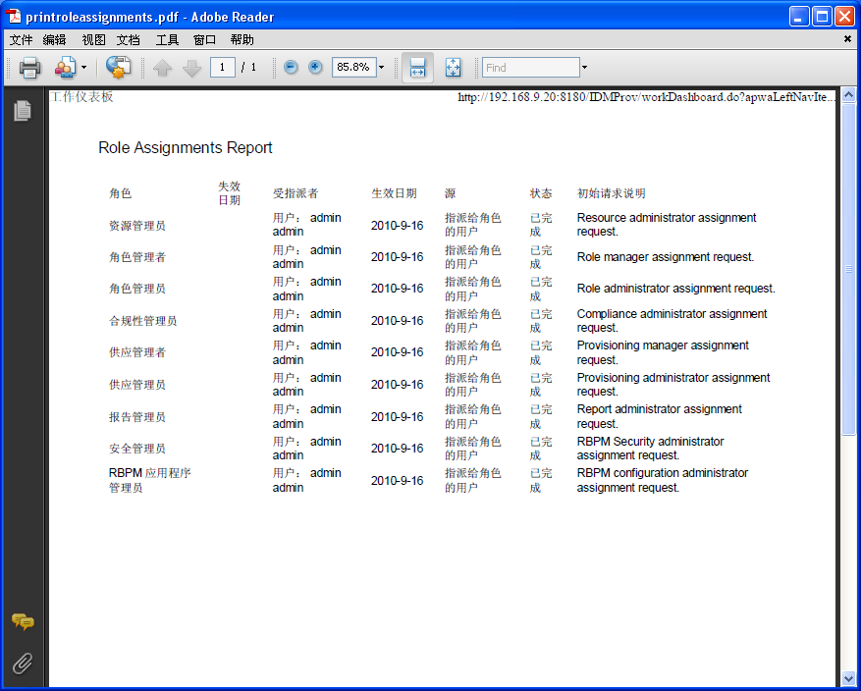The width and height of the screenshot is (861, 691).
Task: Click the Print icon in toolbar
Action: tap(29, 68)
